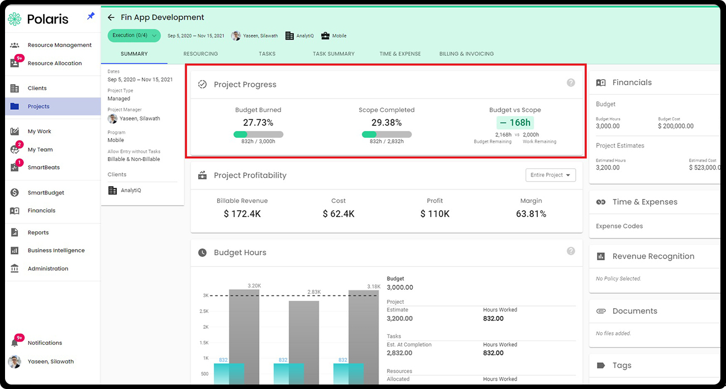Click the back arrow beside Fin App Development
This screenshot has width=726, height=389.
(111, 18)
